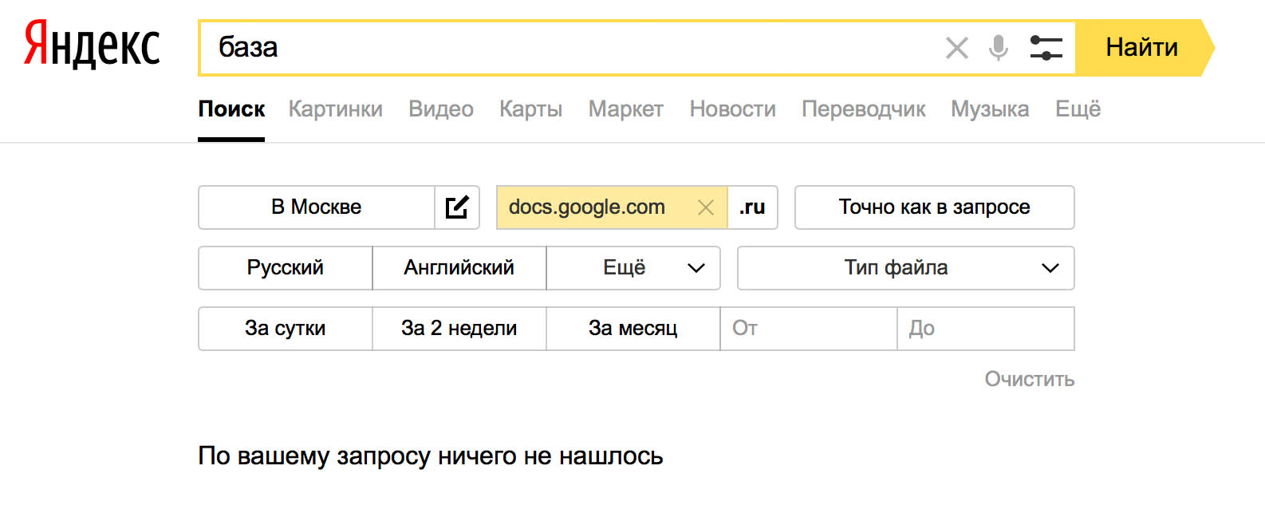This screenshot has width=1265, height=509.
Task: Click the По вашему запросу ничего не нашлось message
Action: click(431, 456)
